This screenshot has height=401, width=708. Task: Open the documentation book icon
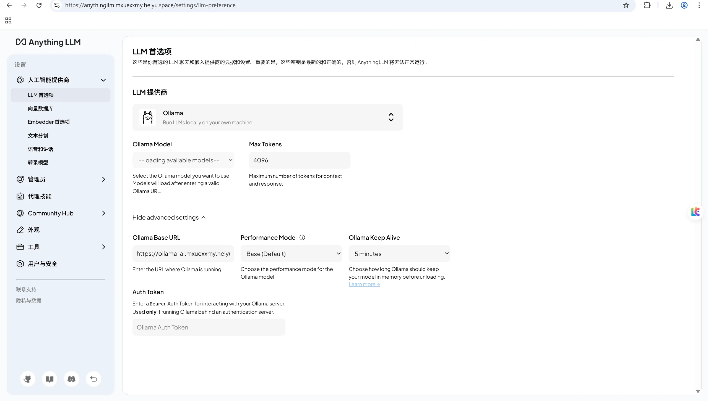[50, 379]
